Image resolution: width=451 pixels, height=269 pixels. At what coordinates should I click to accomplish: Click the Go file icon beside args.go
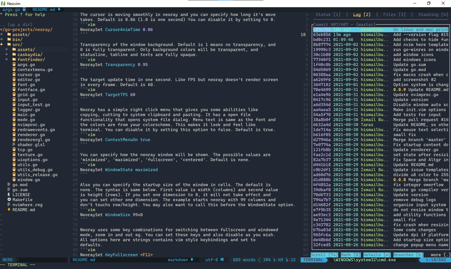click(x=14, y=64)
